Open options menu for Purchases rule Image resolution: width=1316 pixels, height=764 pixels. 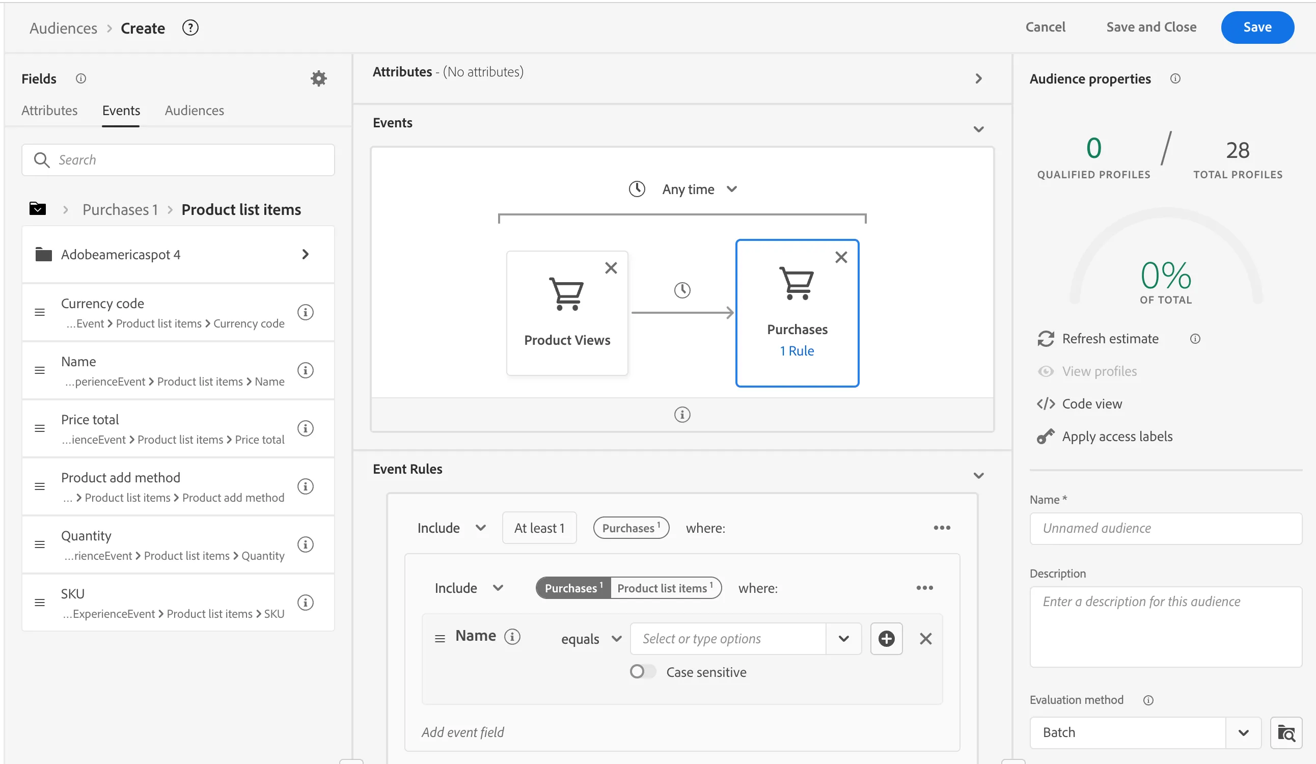[x=942, y=528]
